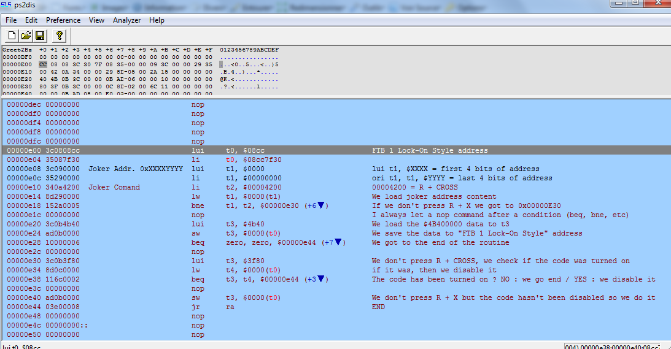Viewport: 671px width, 349px height.
Task: Follow the +7 jump arrow on zero beq
Action: (x=338, y=242)
